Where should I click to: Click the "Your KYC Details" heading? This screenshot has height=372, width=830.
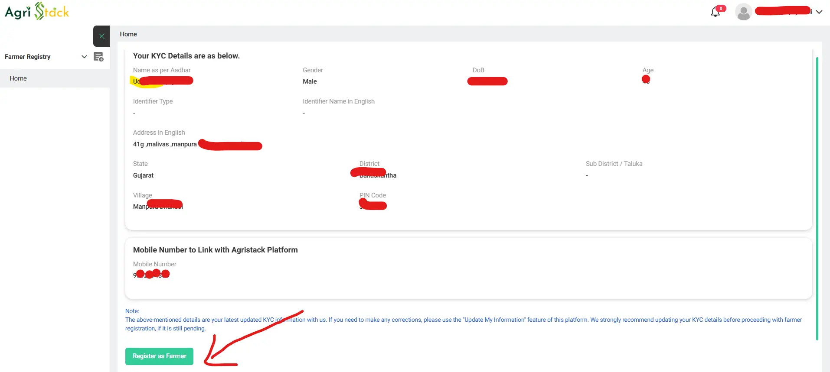(x=186, y=56)
